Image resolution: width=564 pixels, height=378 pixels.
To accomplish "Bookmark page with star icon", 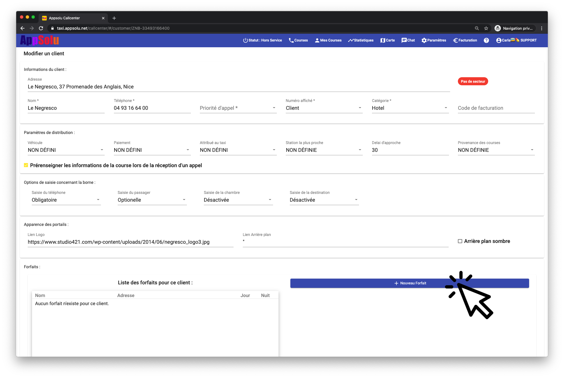I will pyautogui.click(x=486, y=28).
